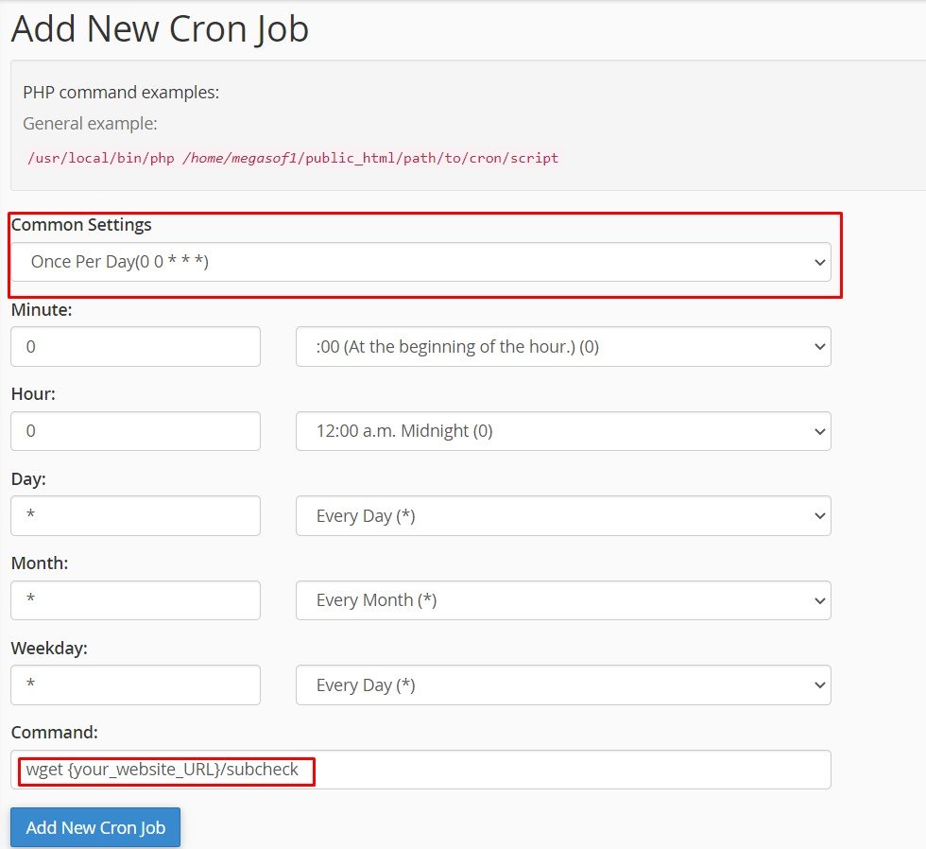Viewport: 926px width, 849px height.
Task: Expand the Weekday dropdown list
Action: [x=563, y=684]
